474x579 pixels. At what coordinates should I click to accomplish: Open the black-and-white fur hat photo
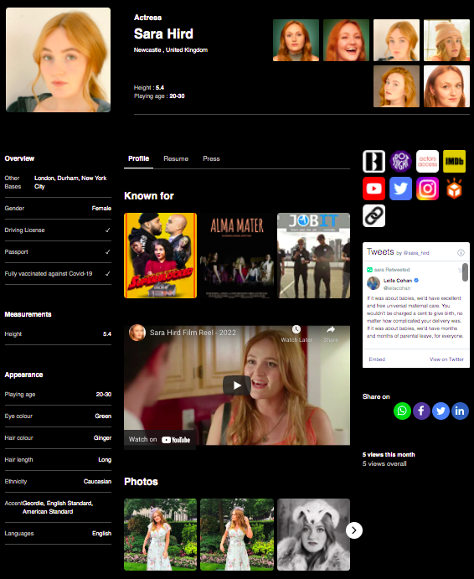pyautogui.click(x=313, y=535)
